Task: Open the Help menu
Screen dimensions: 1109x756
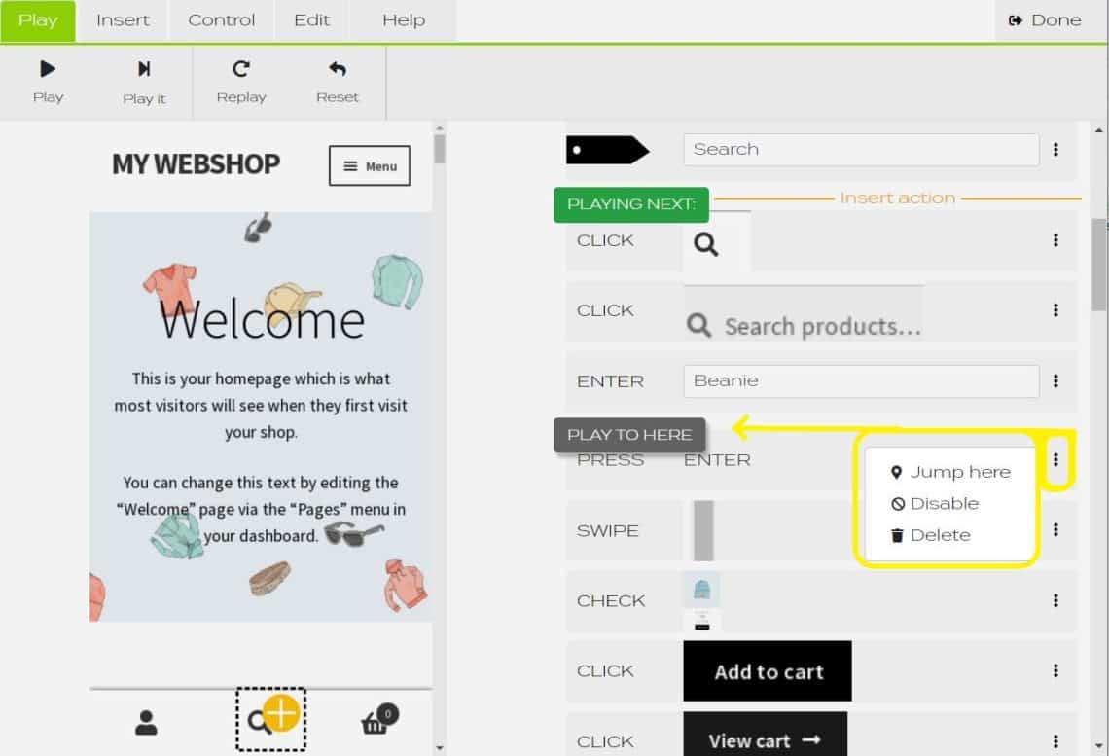Action: pyautogui.click(x=403, y=19)
